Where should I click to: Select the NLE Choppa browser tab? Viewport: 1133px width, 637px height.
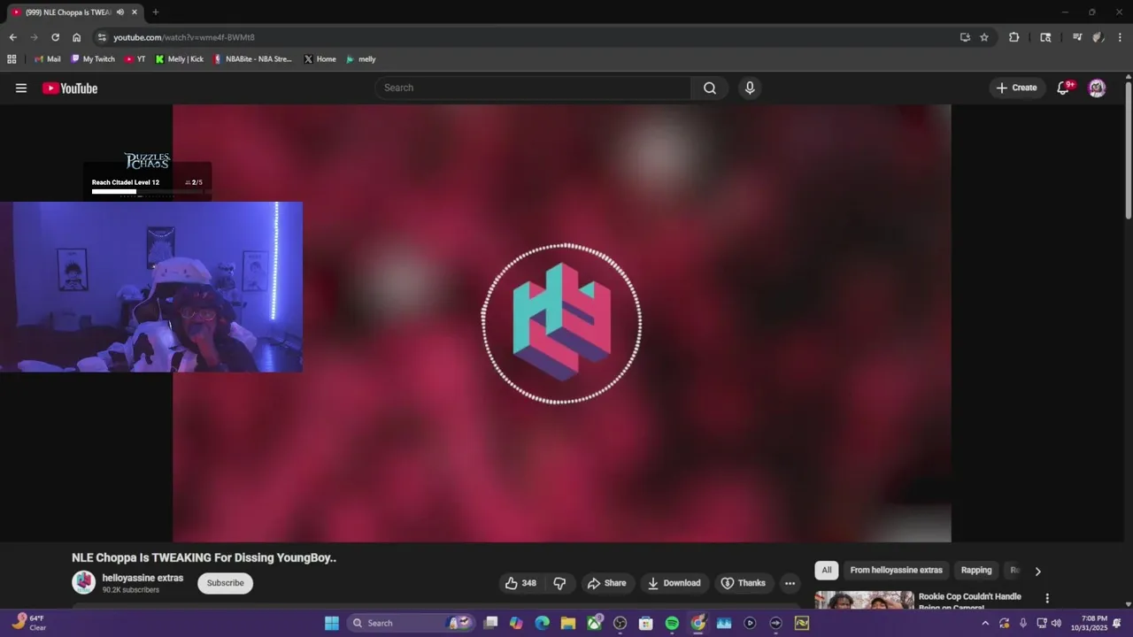(x=74, y=12)
